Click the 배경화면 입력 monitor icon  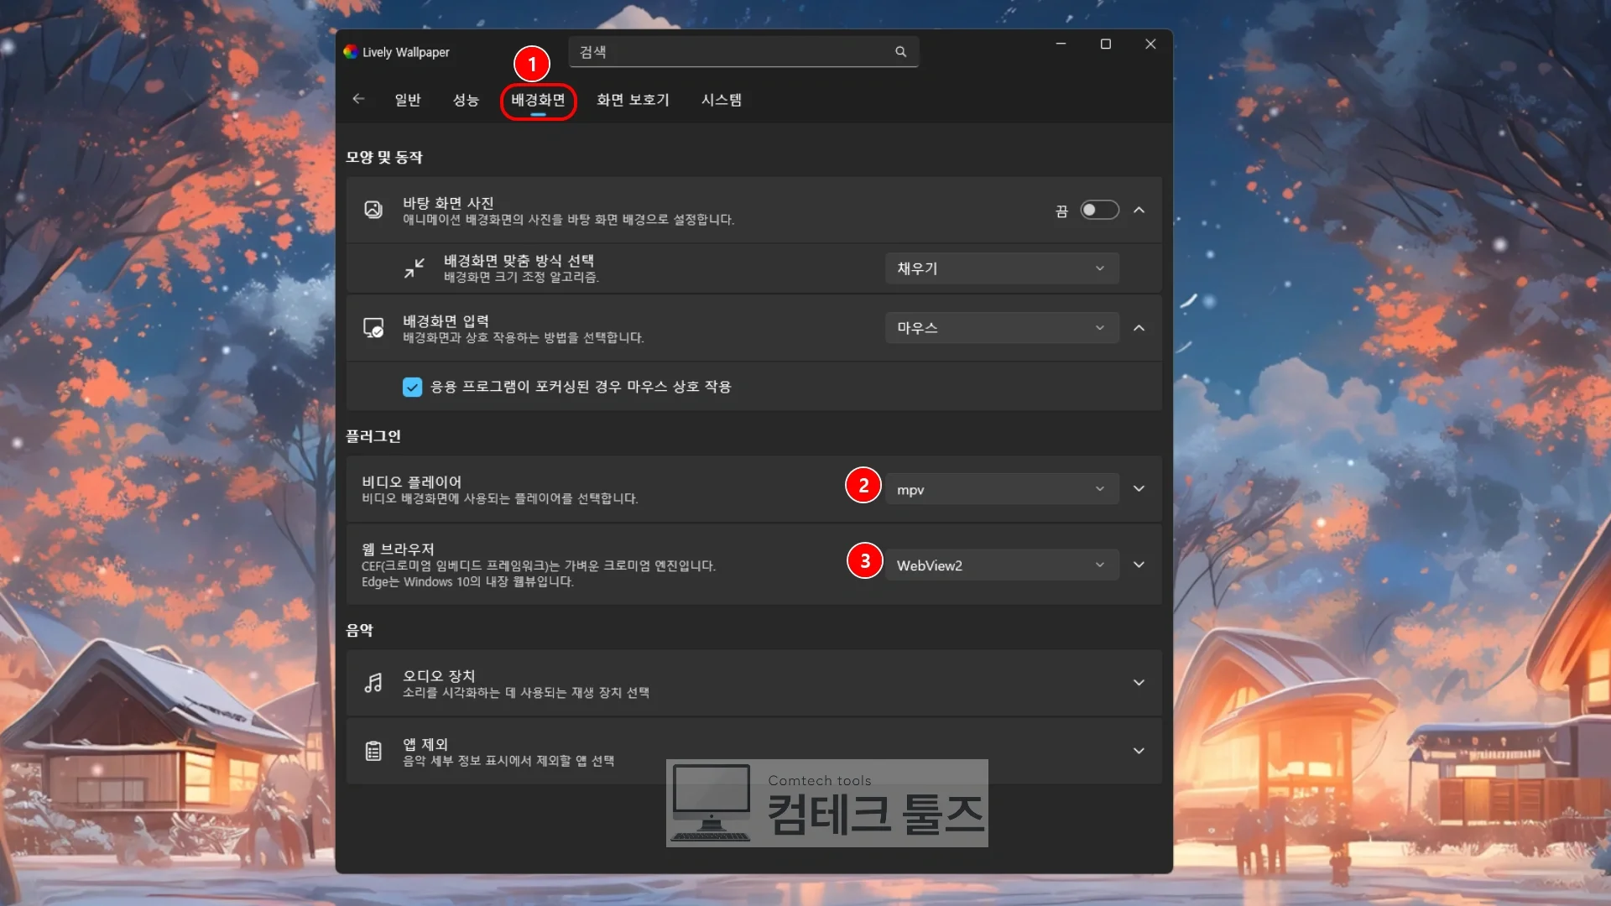tap(373, 328)
